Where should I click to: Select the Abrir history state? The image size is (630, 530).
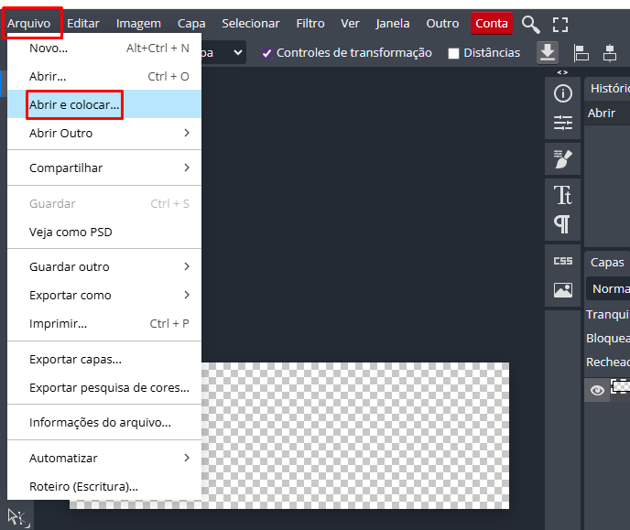pyautogui.click(x=607, y=114)
